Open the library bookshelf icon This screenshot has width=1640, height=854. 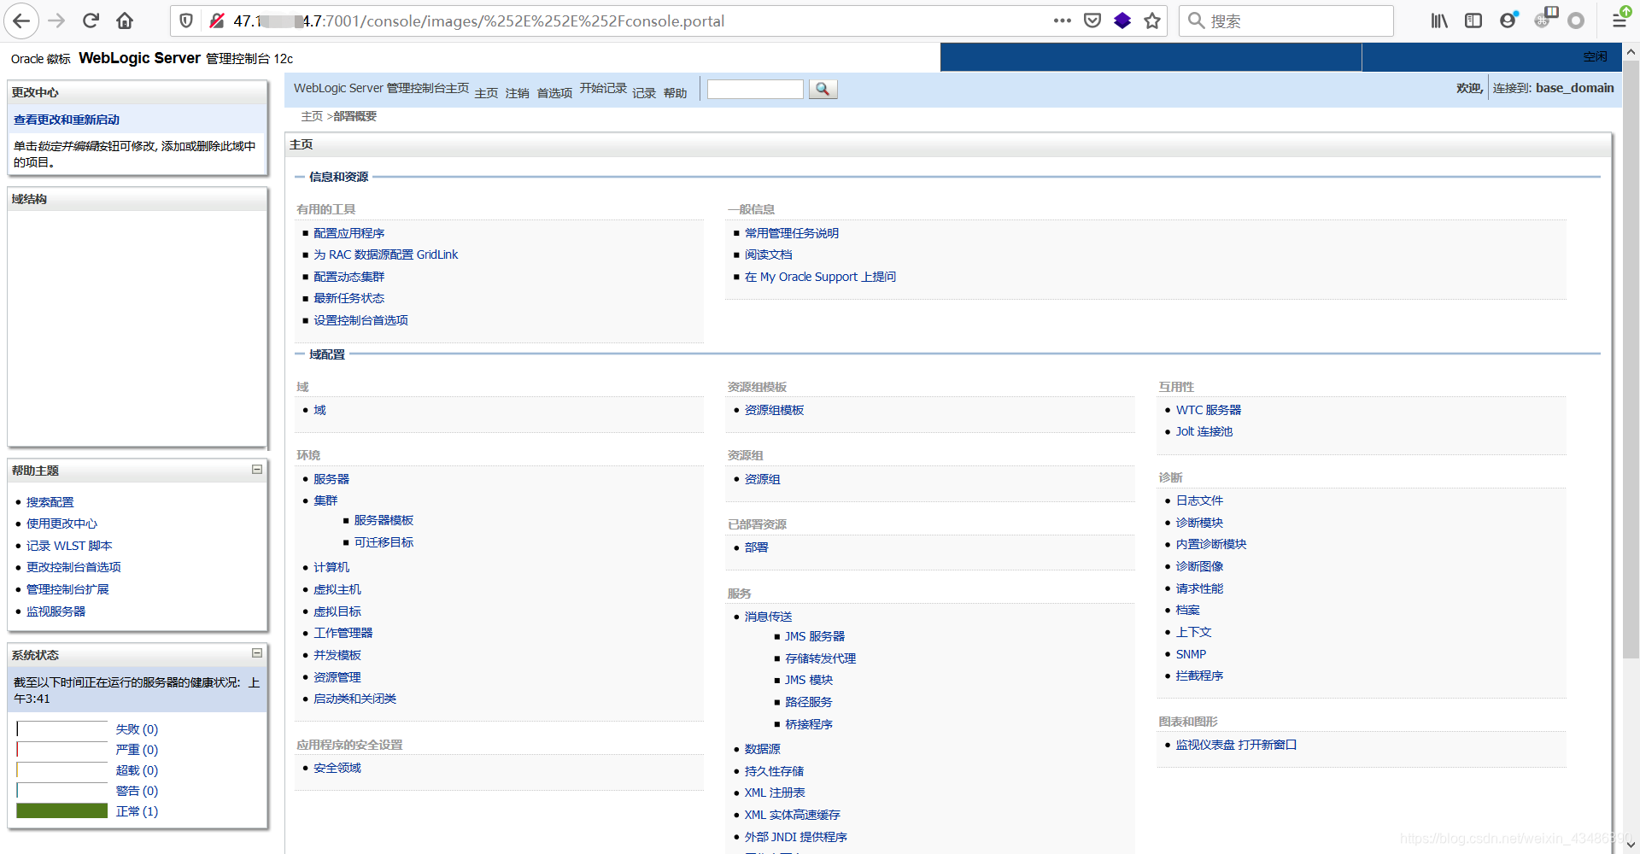[1439, 20]
